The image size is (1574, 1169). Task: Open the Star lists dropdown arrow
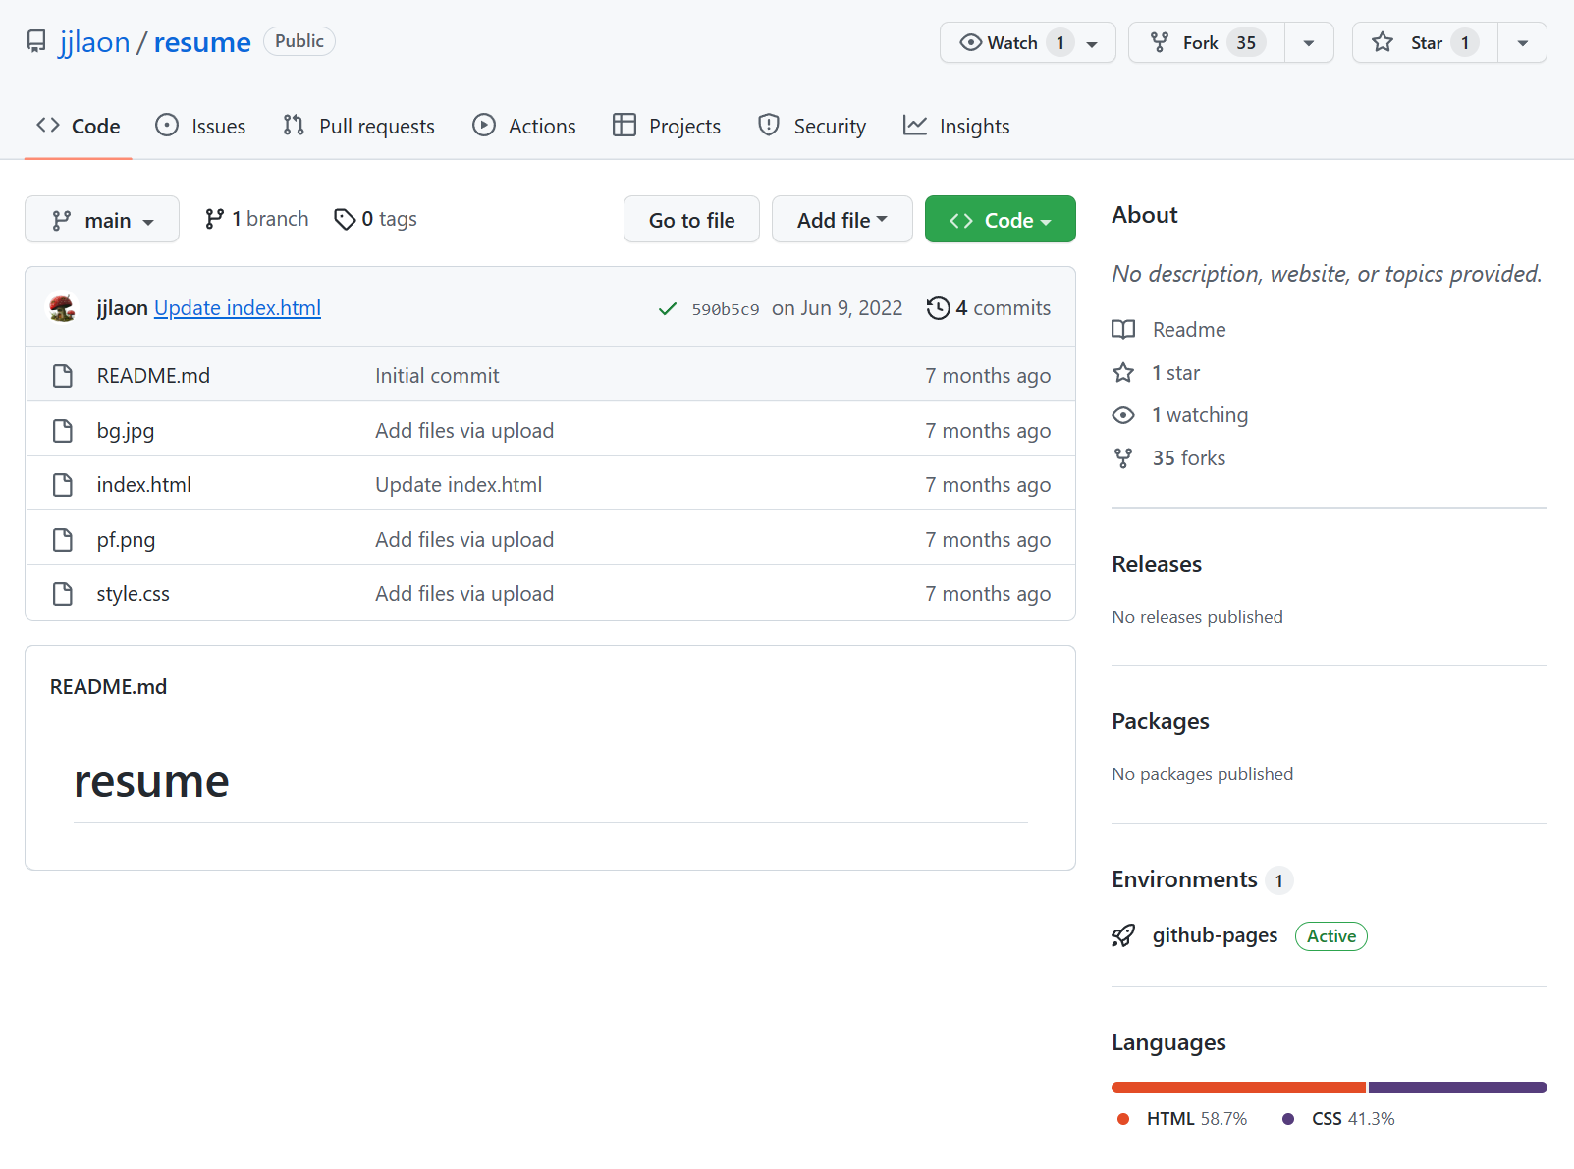pos(1523,42)
